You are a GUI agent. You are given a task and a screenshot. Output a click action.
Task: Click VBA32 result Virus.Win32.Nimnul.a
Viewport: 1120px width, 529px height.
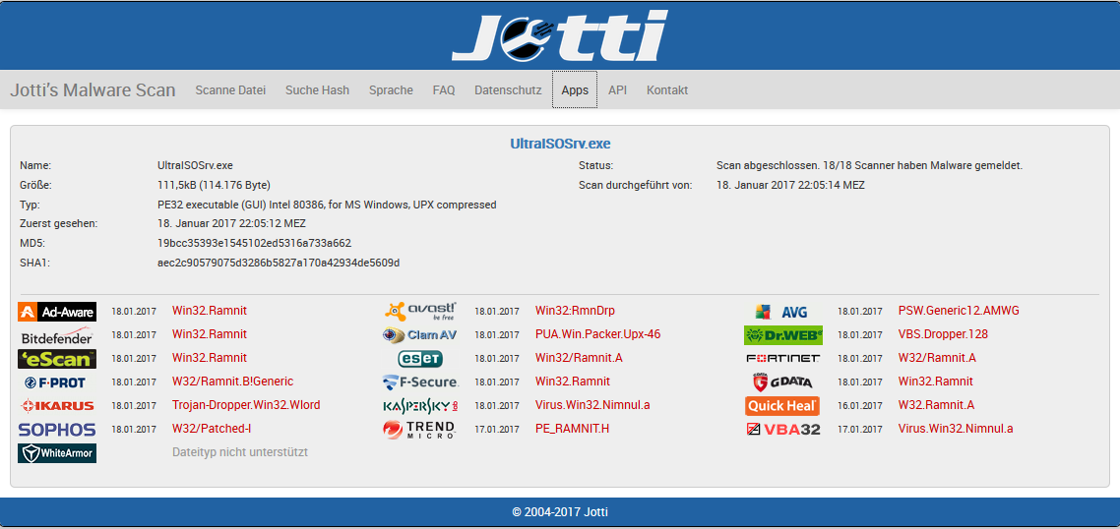point(956,429)
